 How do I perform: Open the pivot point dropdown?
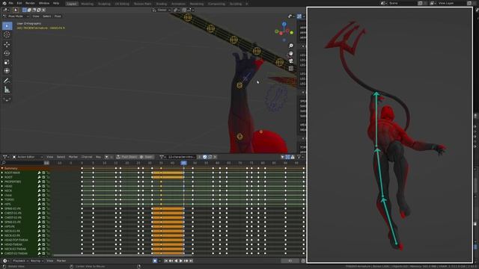coord(177,10)
